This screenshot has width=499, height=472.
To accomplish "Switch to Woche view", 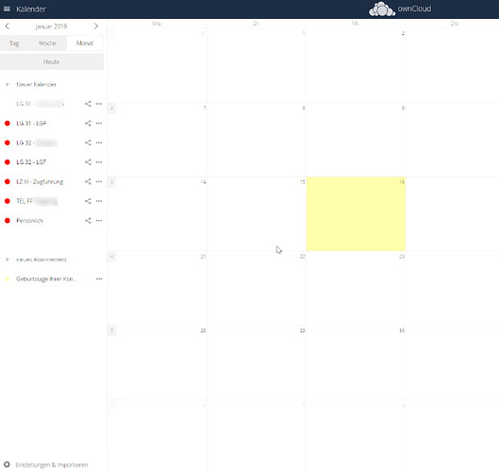I will pyautogui.click(x=47, y=43).
